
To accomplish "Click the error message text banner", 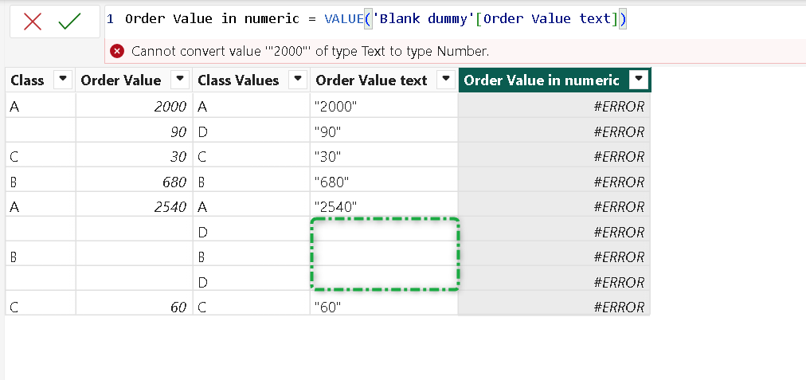I will click(x=311, y=51).
